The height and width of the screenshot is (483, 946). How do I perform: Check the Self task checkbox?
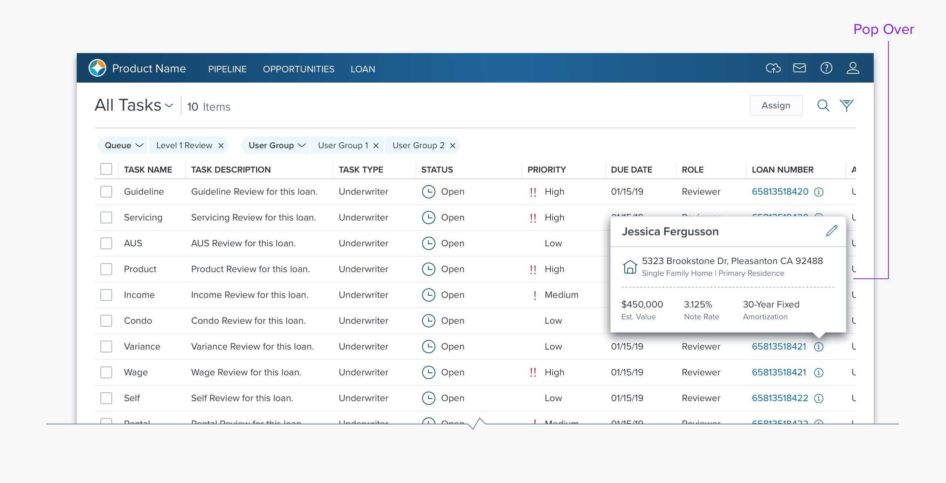tap(106, 398)
